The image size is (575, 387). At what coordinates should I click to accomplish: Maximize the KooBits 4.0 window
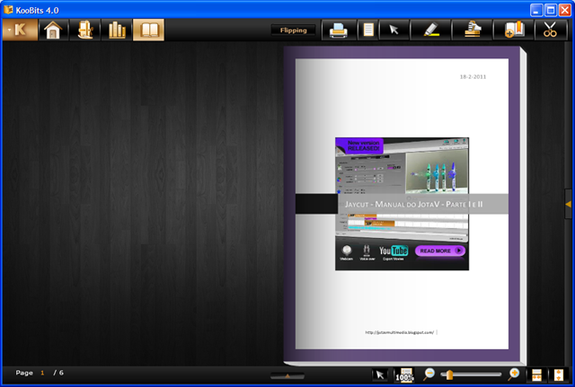click(x=551, y=10)
